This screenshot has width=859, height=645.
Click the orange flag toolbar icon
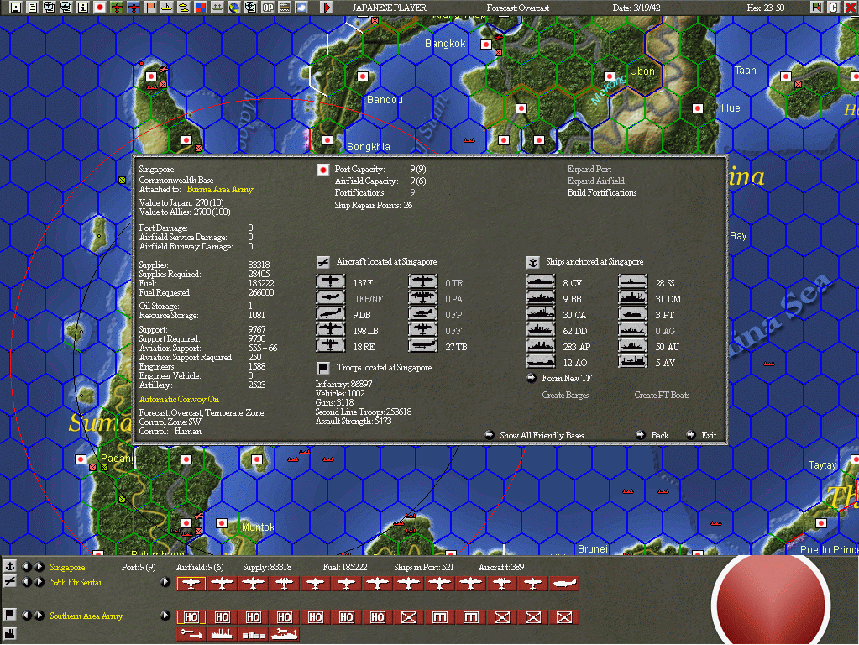click(150, 7)
